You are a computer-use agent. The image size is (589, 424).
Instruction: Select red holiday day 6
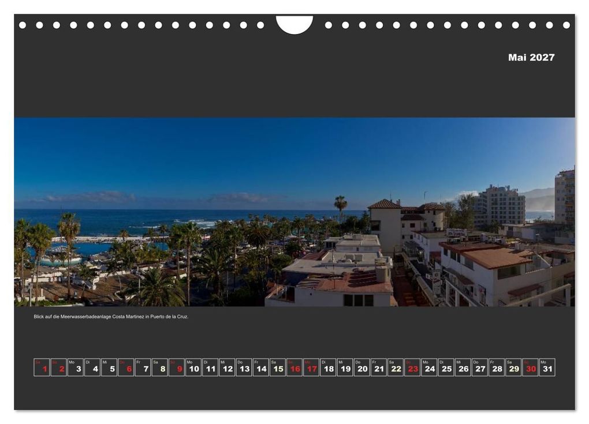click(126, 367)
